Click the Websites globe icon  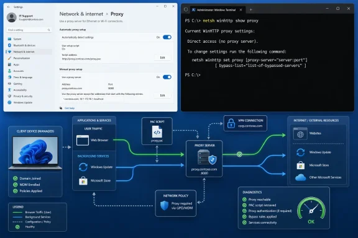point(300,134)
